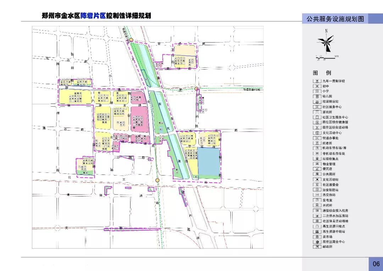Click the 街道办事处 legend symbol

point(317,138)
